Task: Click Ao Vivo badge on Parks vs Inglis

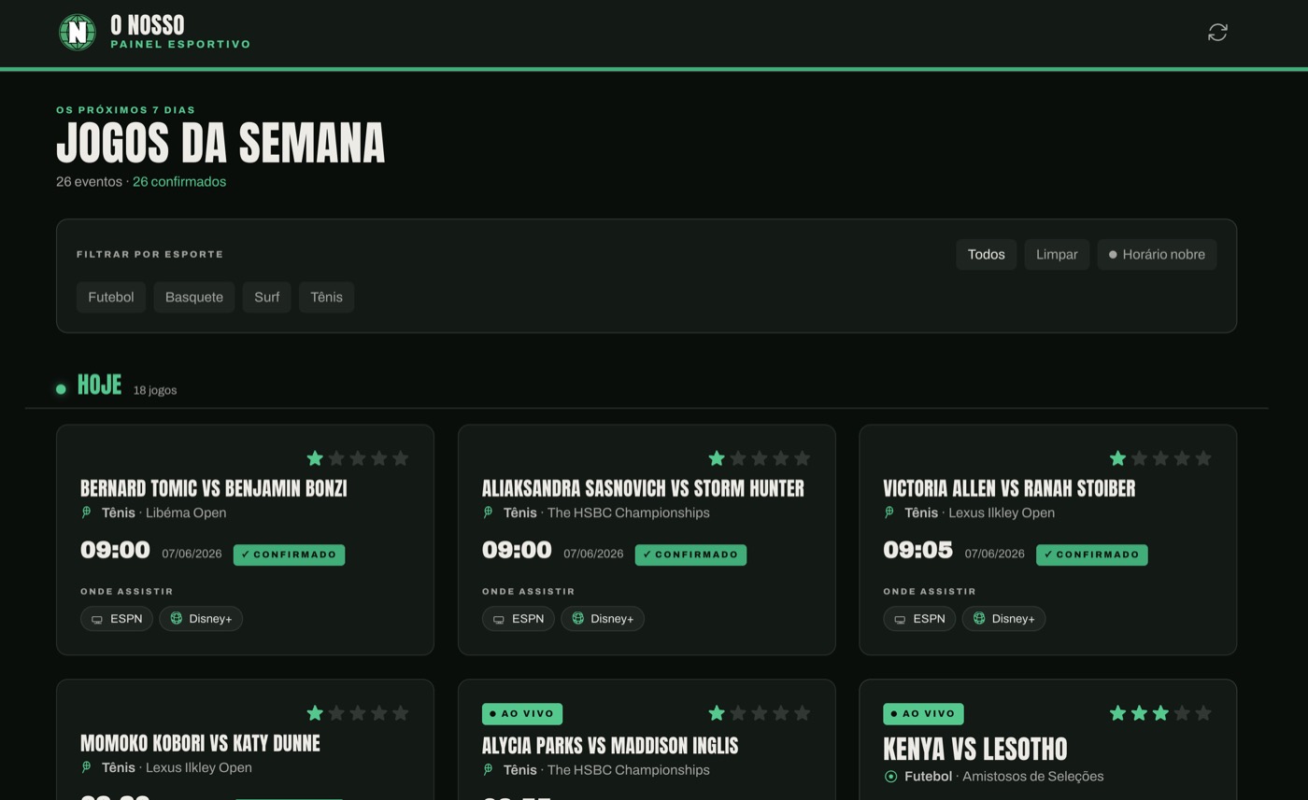Action: tap(522, 714)
